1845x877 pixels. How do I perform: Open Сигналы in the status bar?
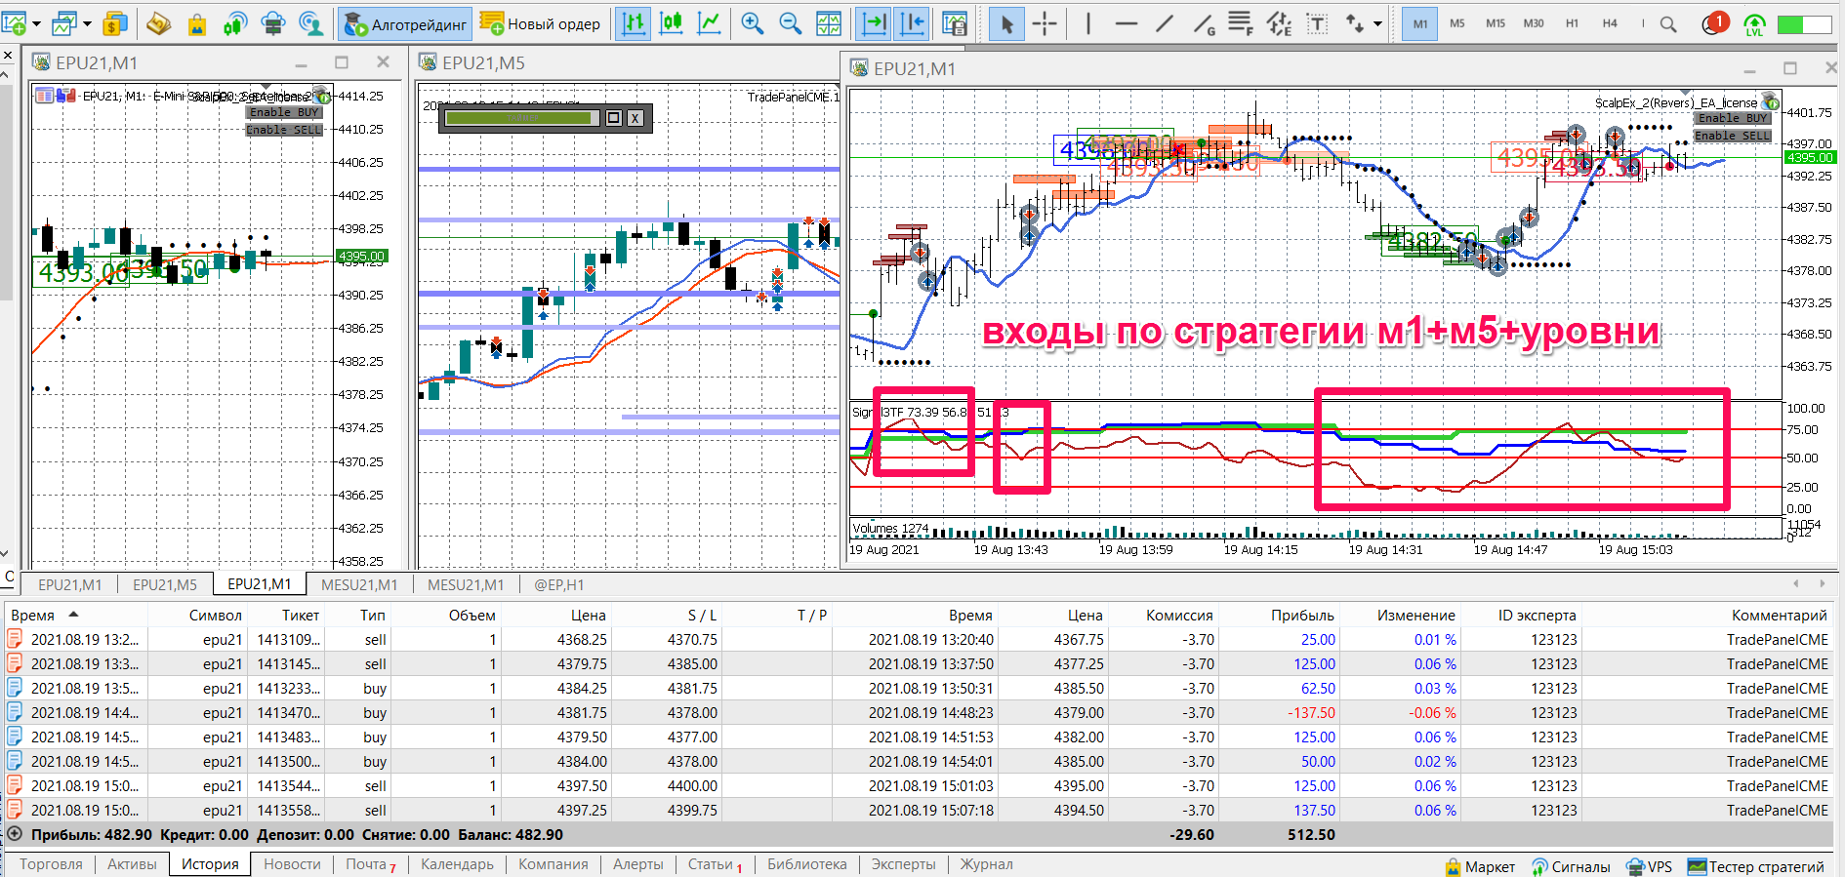point(1571,866)
